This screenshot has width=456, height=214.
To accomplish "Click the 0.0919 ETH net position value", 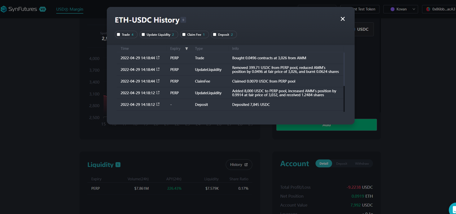I will (x=362, y=196).
